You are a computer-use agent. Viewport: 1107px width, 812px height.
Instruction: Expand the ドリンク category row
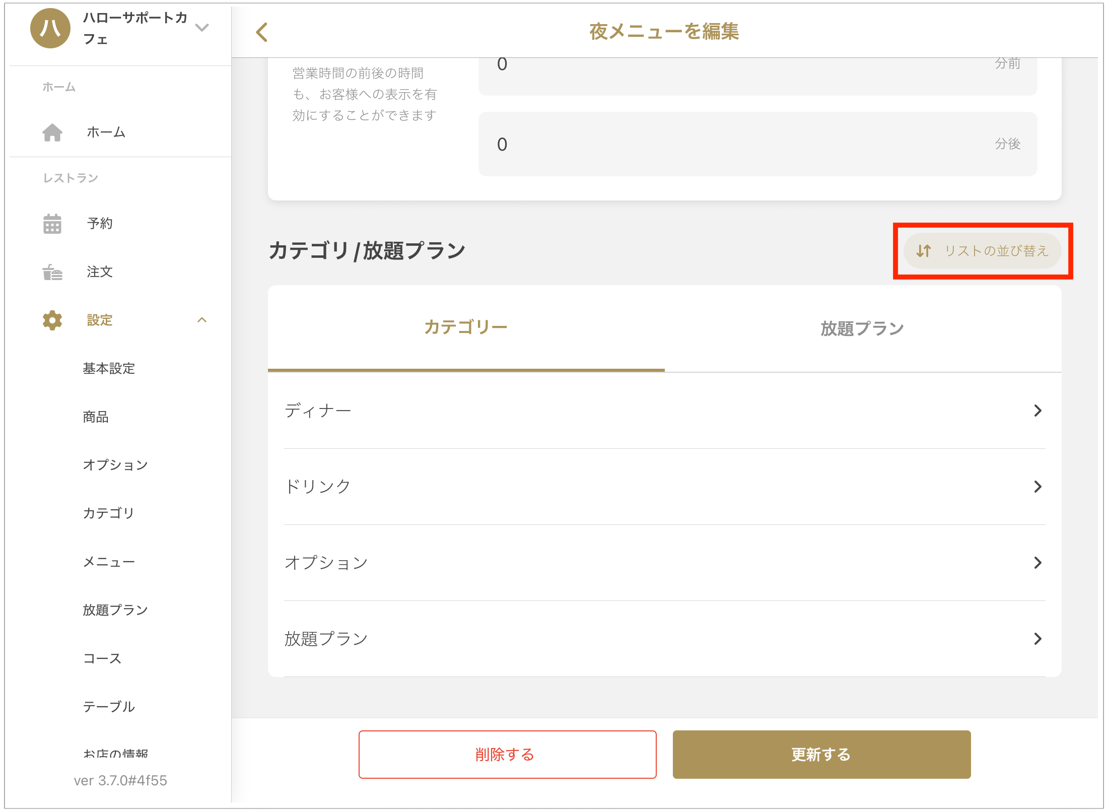pyautogui.click(x=664, y=487)
